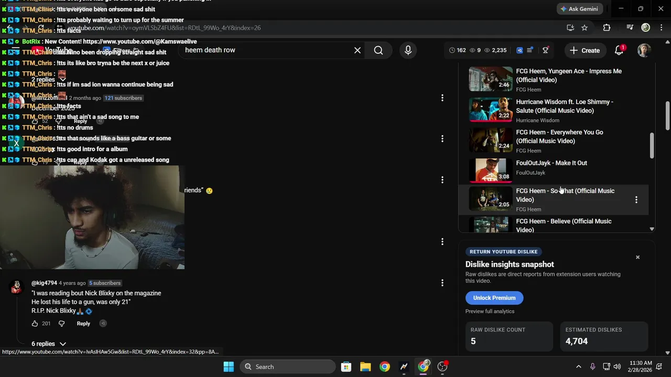671x377 pixels.
Task: Expand the 6 replies thread
Action: coord(49,344)
